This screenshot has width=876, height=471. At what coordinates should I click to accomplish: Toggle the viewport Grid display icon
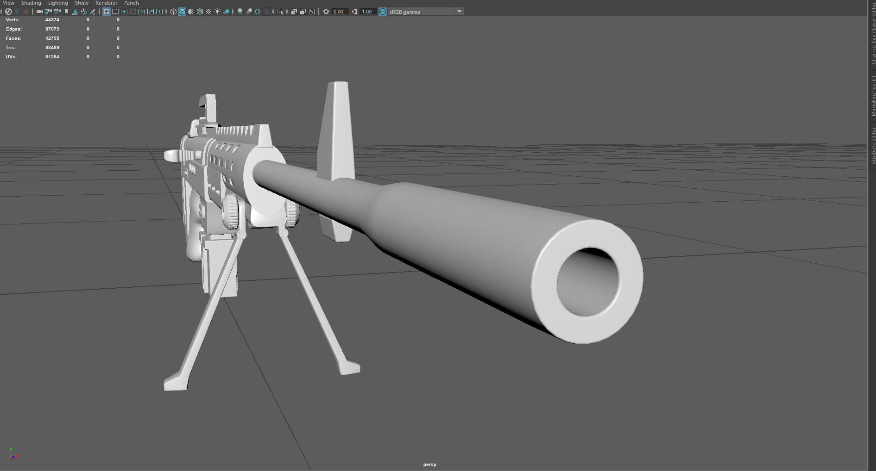click(x=107, y=12)
